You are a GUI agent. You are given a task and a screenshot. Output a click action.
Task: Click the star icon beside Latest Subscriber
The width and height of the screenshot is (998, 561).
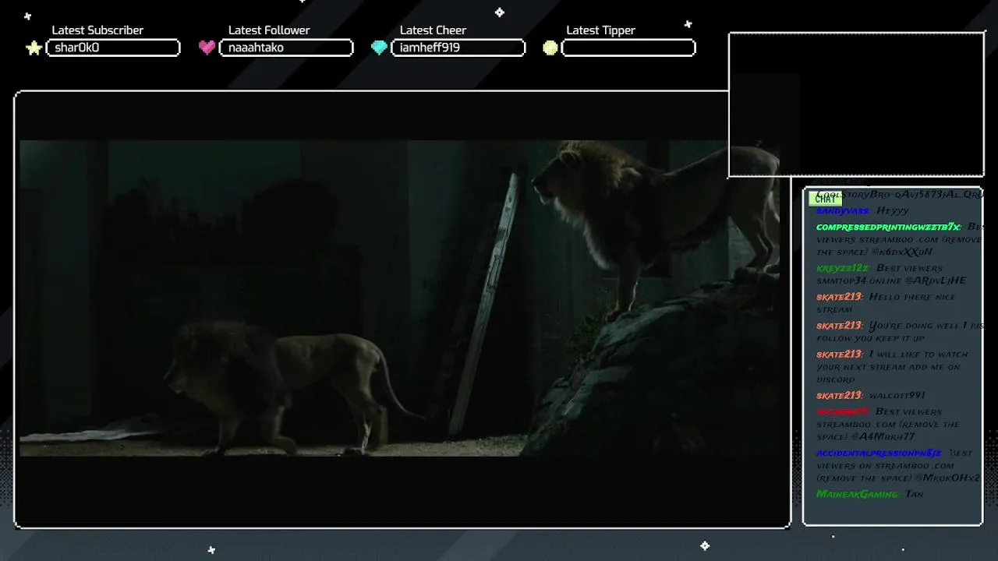point(34,48)
